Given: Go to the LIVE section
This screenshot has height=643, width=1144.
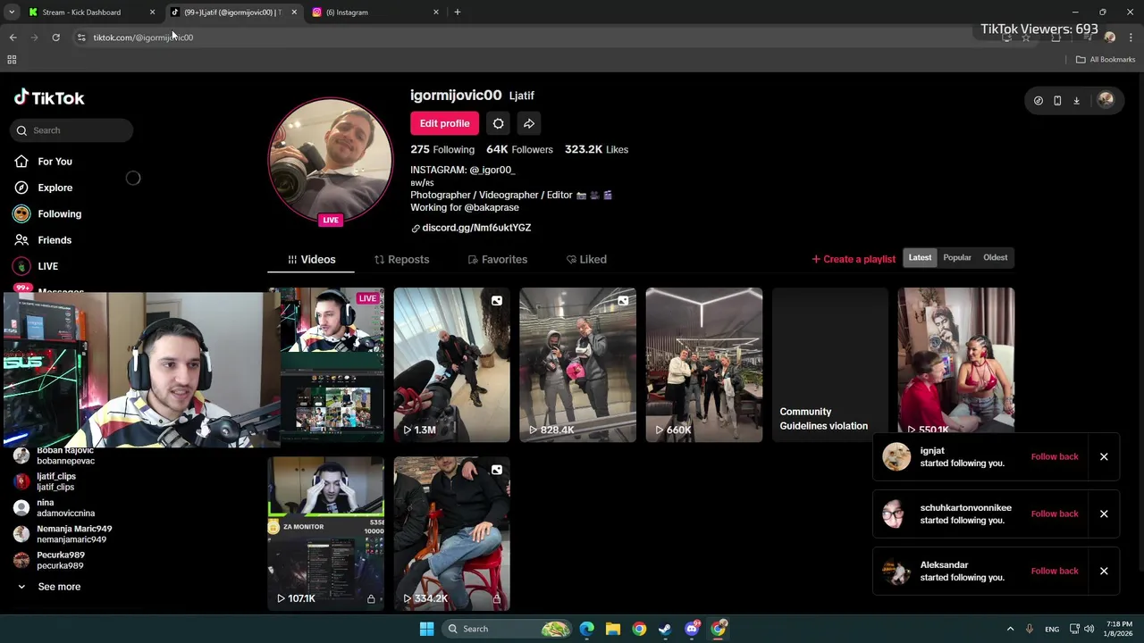Looking at the screenshot, I should pyautogui.click(x=36, y=266).
